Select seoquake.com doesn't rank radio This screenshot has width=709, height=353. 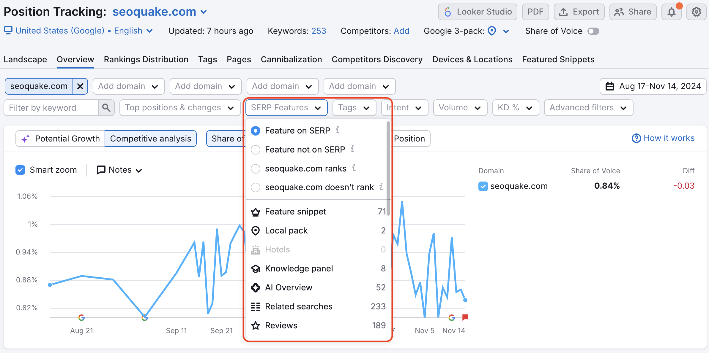pos(256,187)
